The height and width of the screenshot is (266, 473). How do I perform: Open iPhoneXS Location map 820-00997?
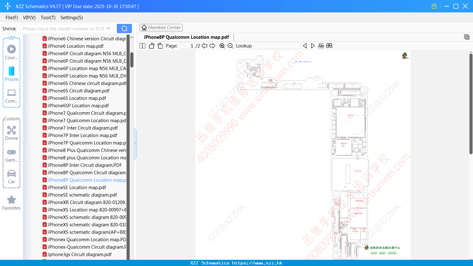(87, 210)
